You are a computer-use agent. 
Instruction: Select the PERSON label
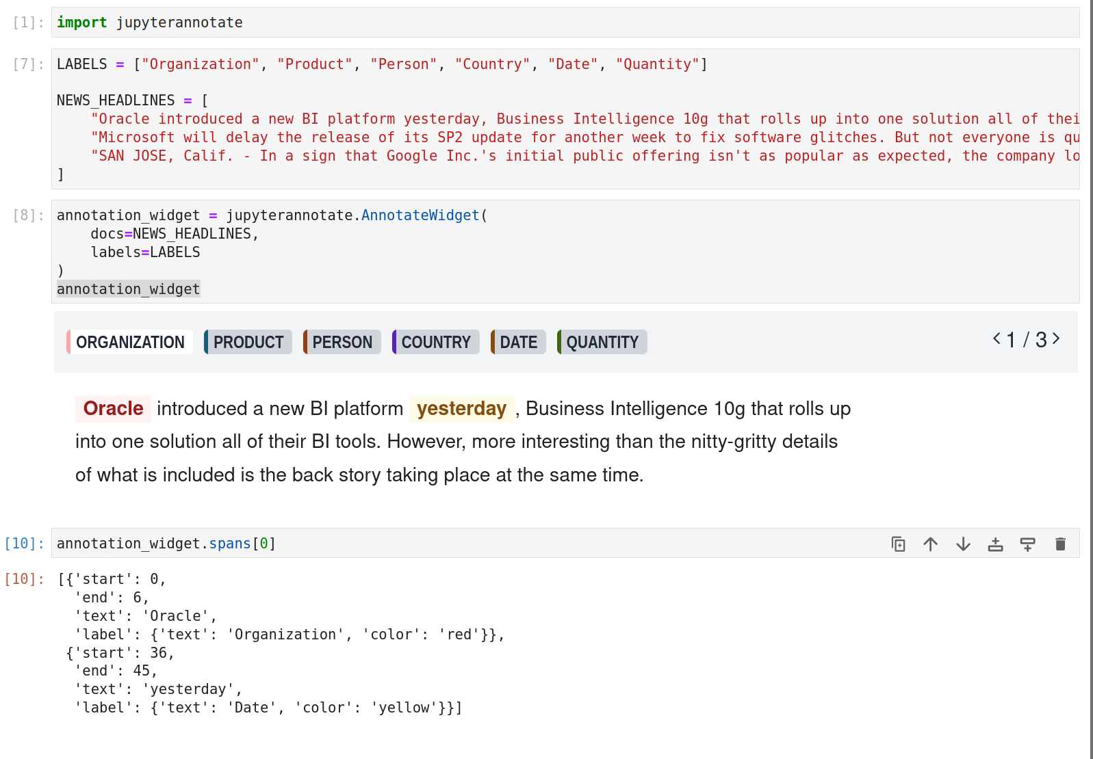pos(342,342)
